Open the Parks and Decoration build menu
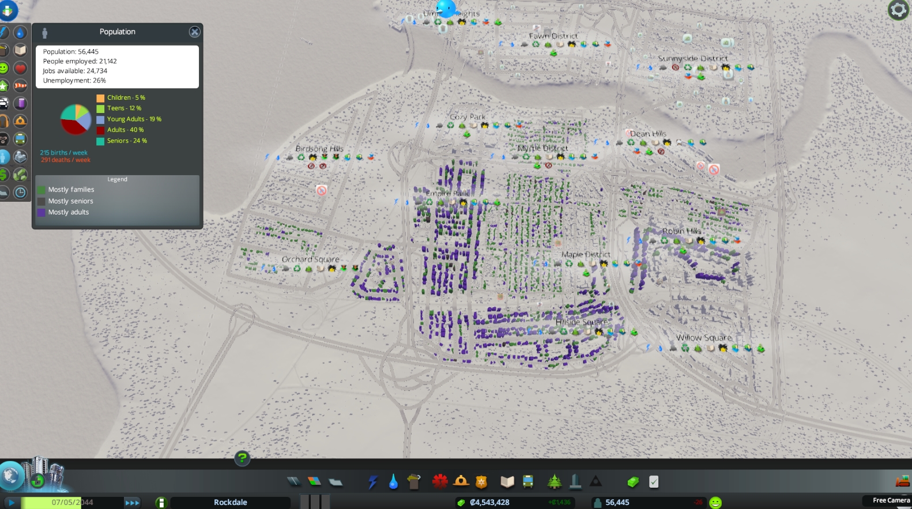This screenshot has height=509, width=912. 555,481
